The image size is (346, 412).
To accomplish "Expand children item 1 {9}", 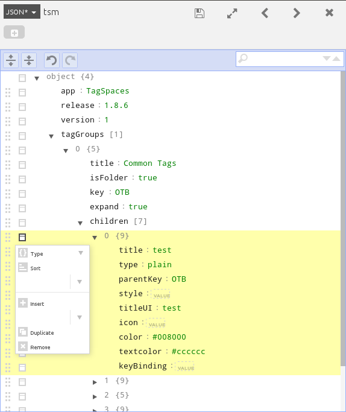I will coord(95,382).
